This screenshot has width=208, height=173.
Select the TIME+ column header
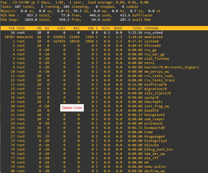click(137, 28)
